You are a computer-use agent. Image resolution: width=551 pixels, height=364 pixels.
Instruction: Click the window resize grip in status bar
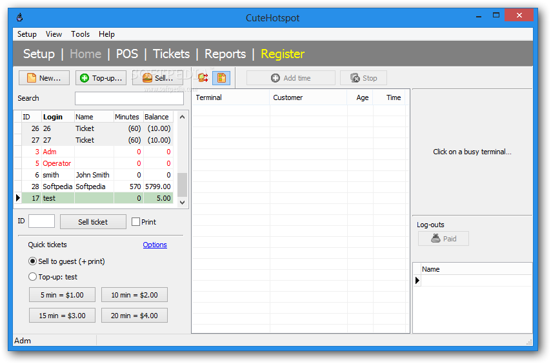[x=529, y=342]
